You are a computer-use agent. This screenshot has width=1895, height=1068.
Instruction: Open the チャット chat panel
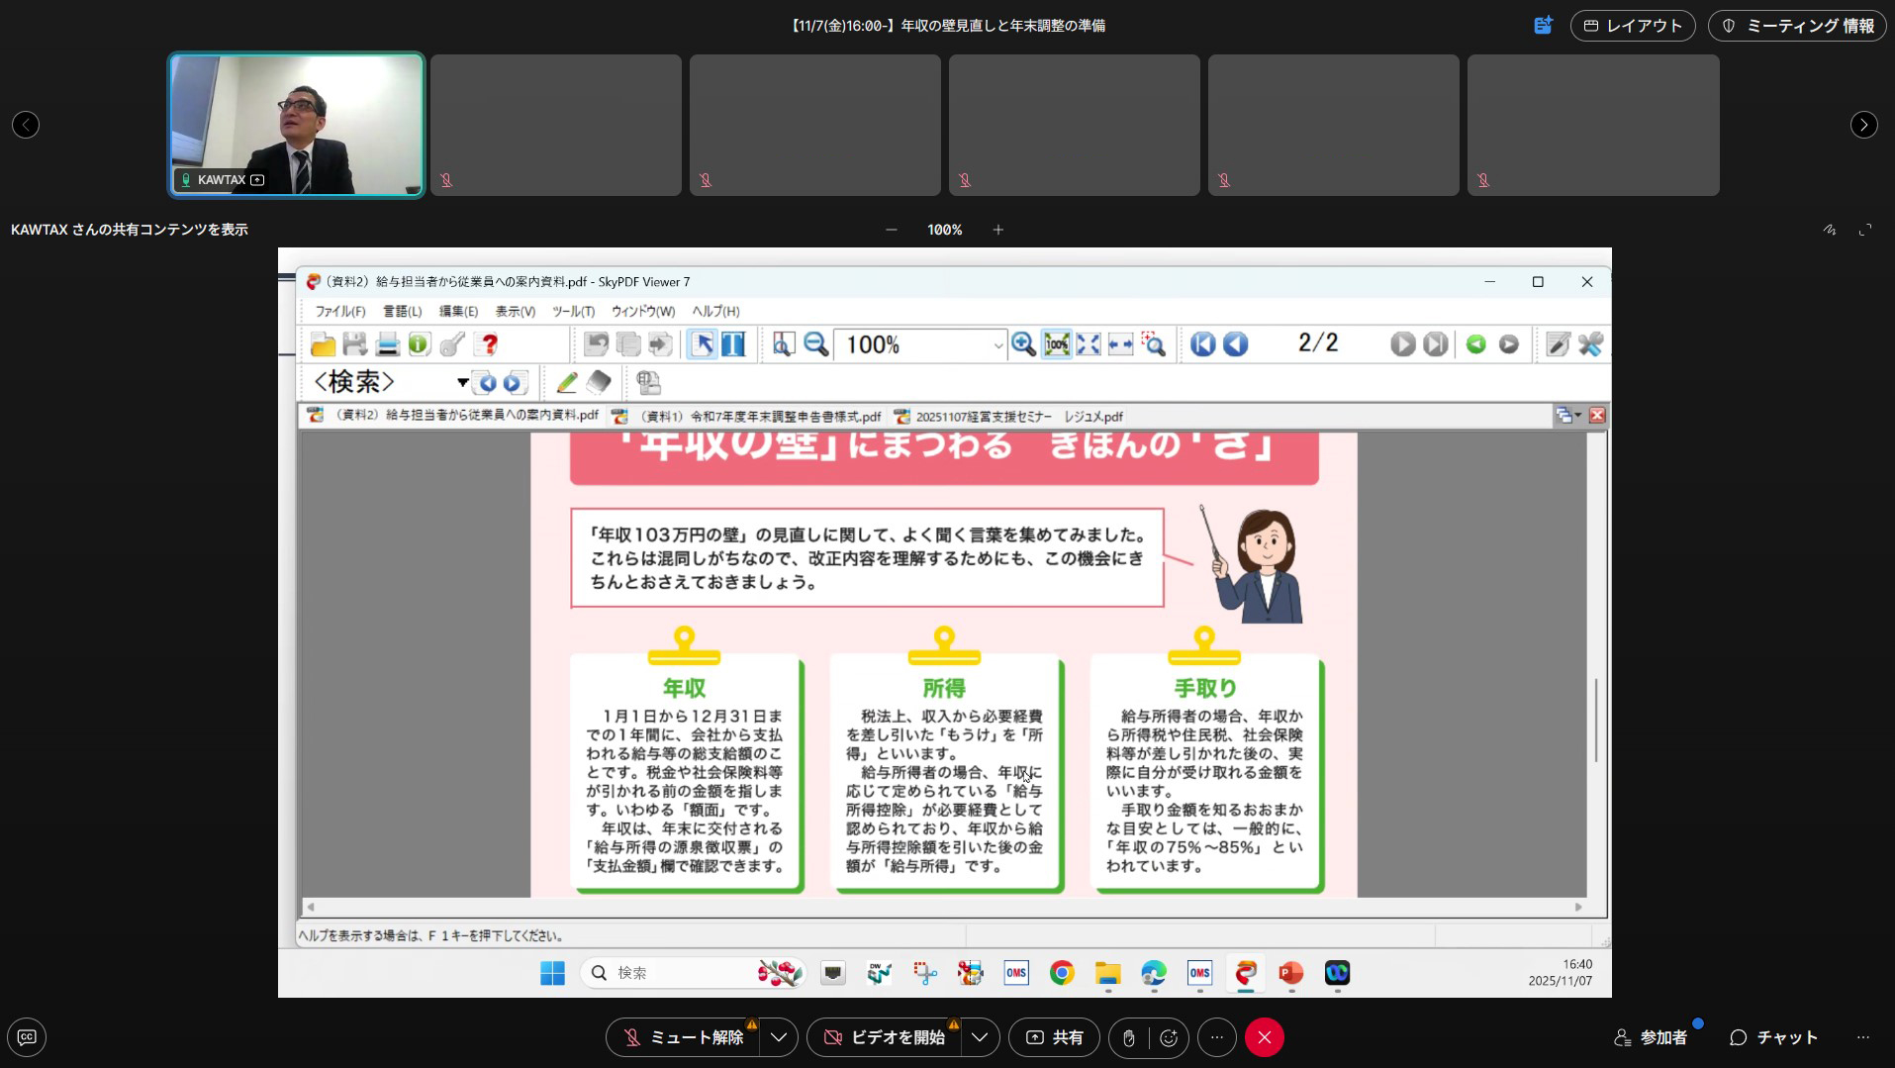tap(1773, 1037)
